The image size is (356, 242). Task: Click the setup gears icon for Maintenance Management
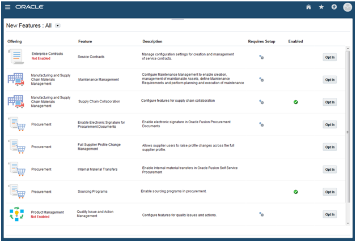[x=261, y=80]
